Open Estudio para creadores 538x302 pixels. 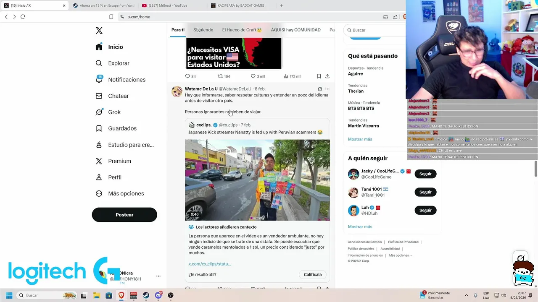[124, 145]
